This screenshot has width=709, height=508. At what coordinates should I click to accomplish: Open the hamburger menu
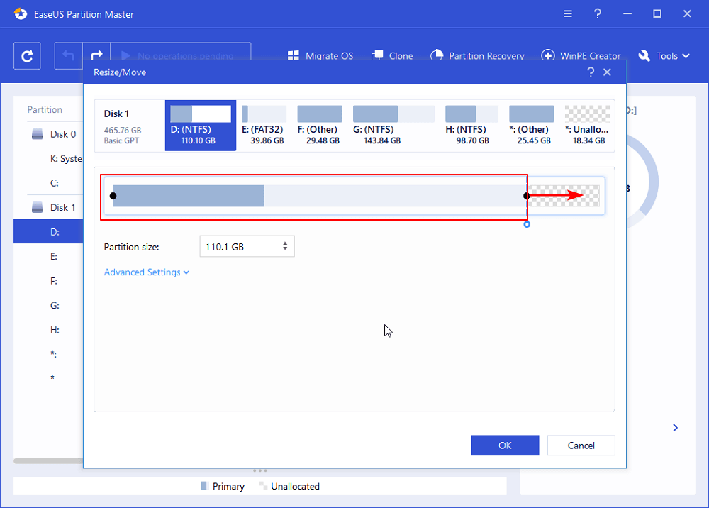566,13
